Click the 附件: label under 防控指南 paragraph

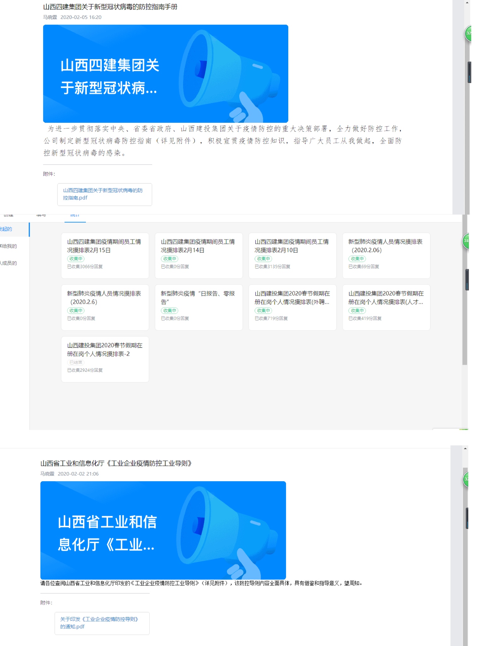[49, 174]
